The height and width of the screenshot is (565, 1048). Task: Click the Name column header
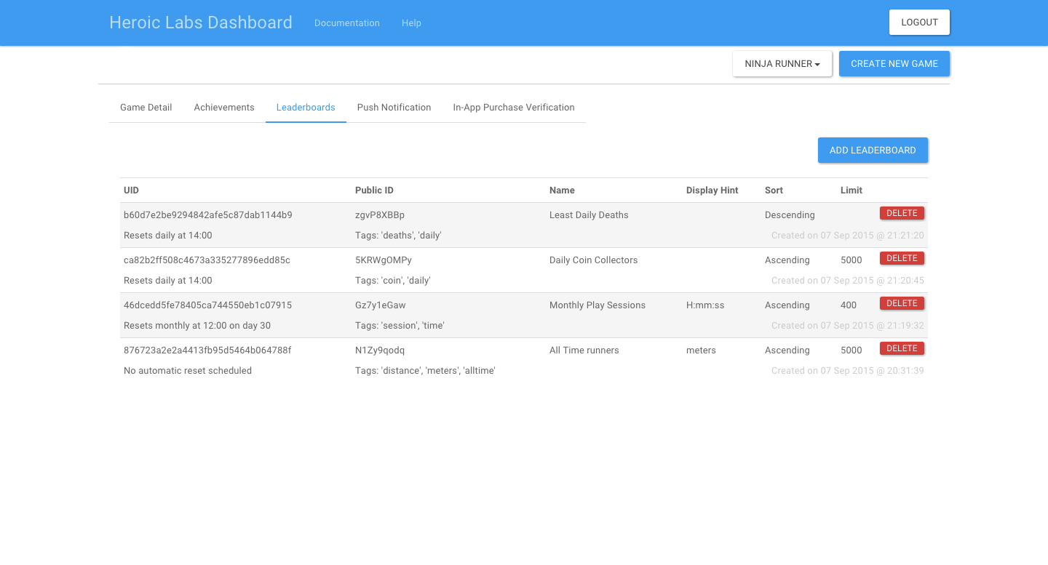[562, 191]
